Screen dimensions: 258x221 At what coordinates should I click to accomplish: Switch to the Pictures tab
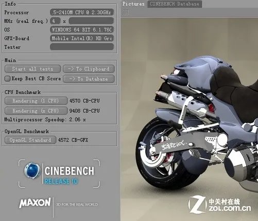click(x=133, y=4)
